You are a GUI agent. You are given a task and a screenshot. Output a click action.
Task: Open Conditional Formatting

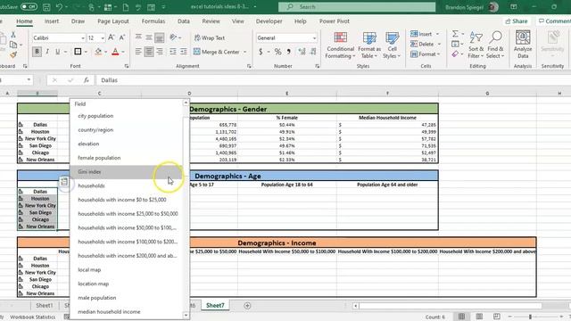pos(340,45)
